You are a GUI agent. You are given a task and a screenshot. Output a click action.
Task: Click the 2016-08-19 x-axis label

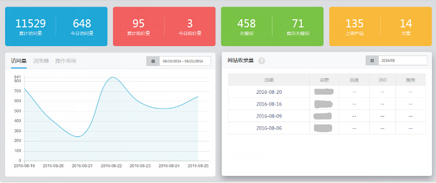pos(24,166)
